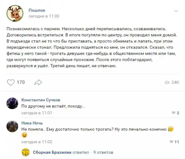Click the share arrow icon
The image size is (185, 159).
click(x=38, y=82)
